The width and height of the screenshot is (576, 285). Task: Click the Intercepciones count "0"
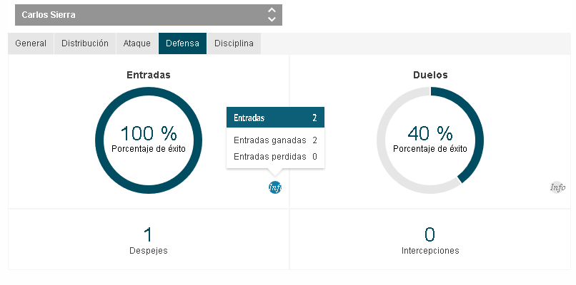tap(429, 235)
